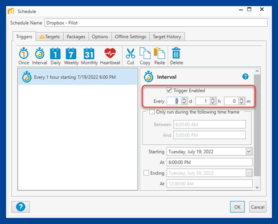Open the Packages tab

pyautogui.click(x=76, y=37)
